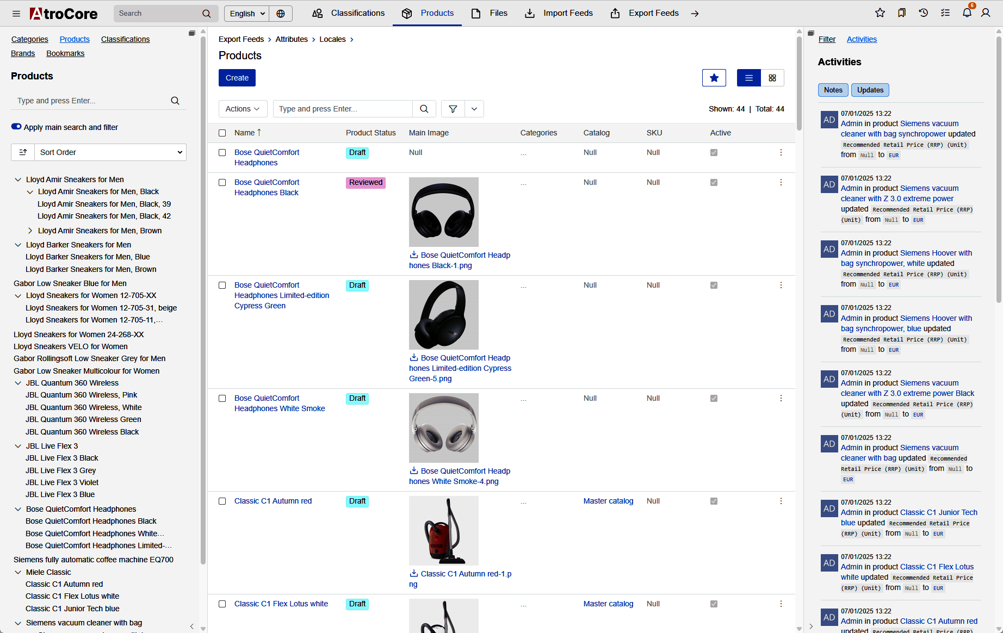Image resolution: width=1003 pixels, height=633 pixels.
Task: Tick the select-all checkbox in table header
Action: pos(222,133)
